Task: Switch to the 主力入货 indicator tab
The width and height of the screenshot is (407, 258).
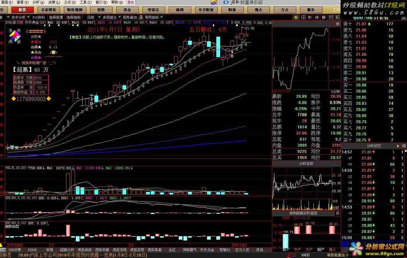Action: [242, 250]
